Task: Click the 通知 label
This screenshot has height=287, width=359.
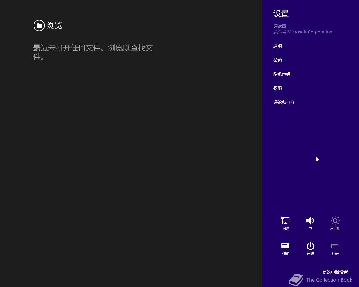Action: click(286, 254)
